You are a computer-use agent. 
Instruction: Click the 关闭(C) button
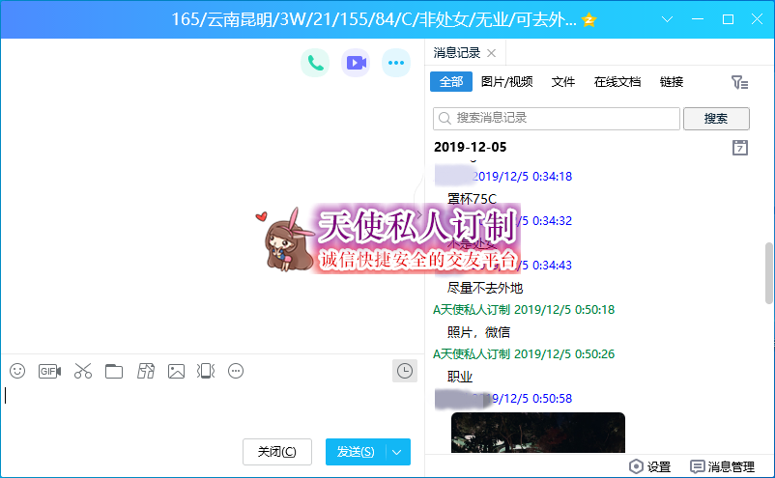277,452
